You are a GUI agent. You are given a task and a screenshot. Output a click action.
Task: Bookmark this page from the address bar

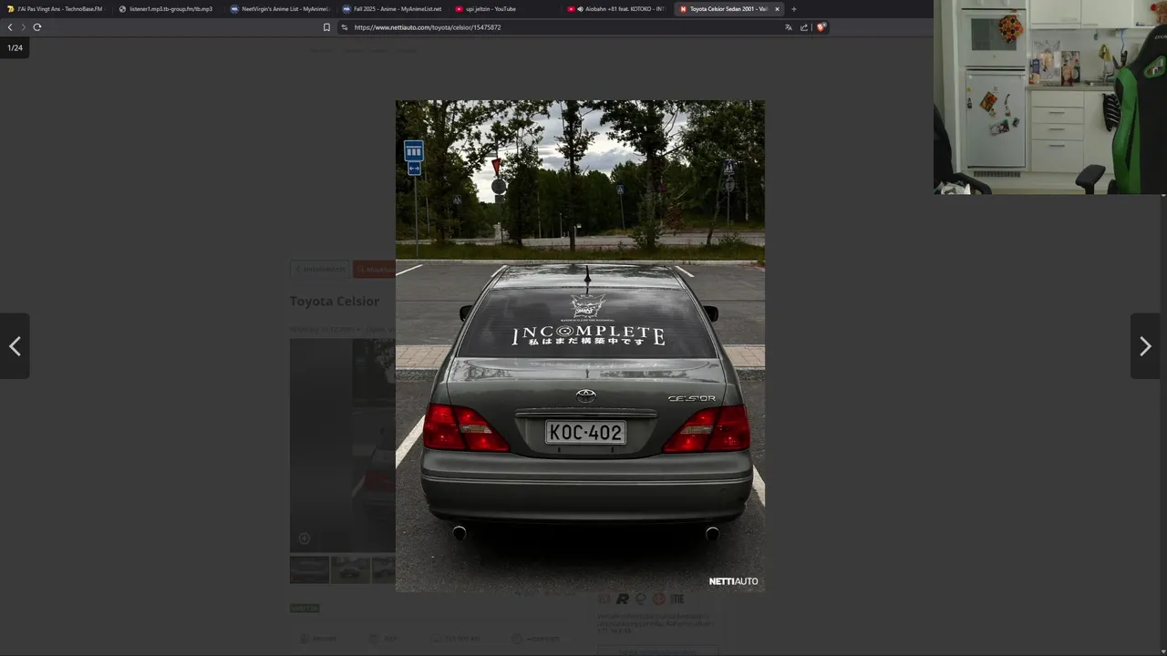click(x=326, y=27)
